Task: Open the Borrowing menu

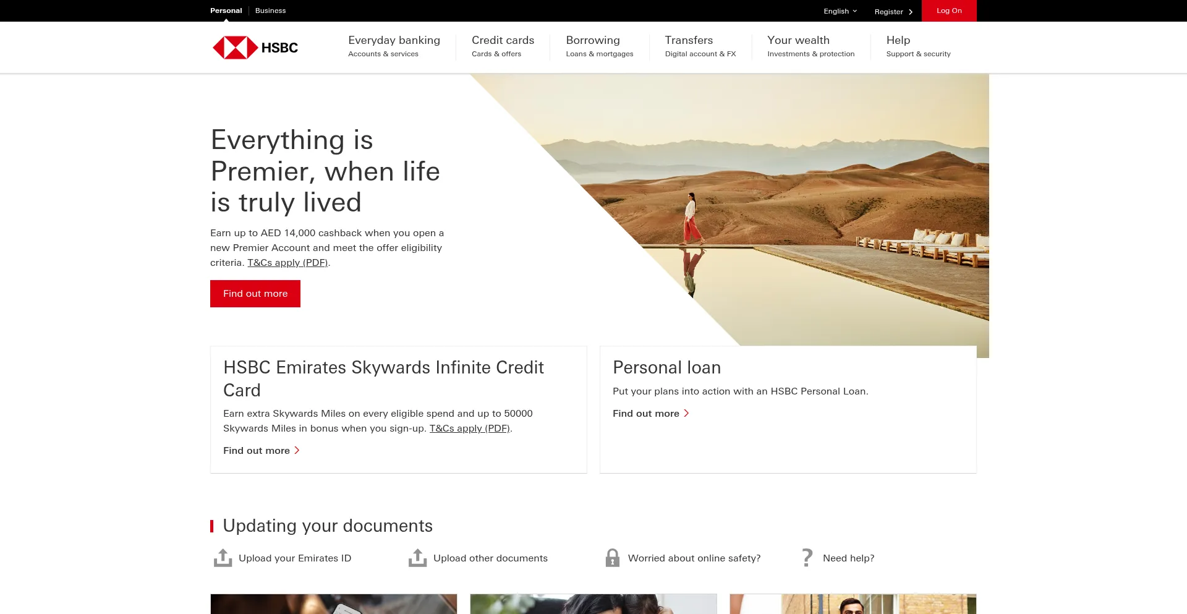Action: (x=599, y=46)
